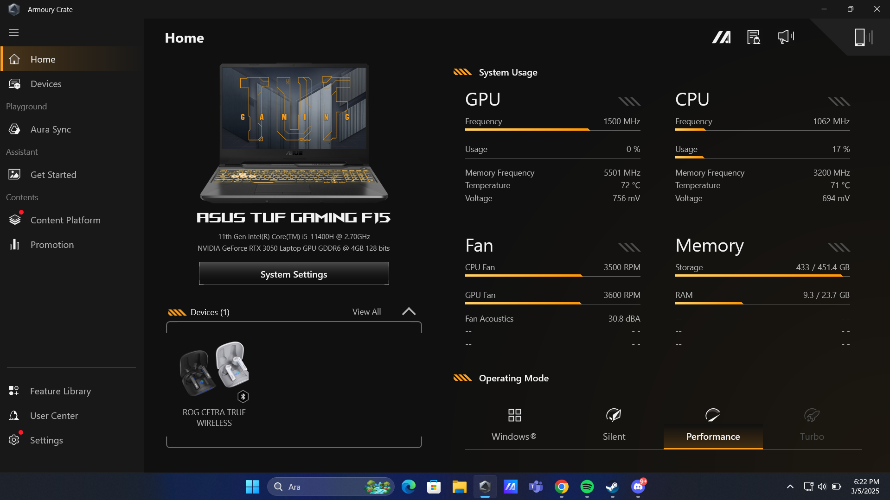
Task: Open the system diagnosis report icon
Action: pos(754,37)
